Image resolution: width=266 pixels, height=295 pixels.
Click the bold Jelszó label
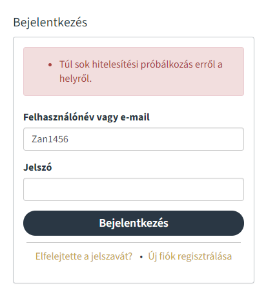37,167
